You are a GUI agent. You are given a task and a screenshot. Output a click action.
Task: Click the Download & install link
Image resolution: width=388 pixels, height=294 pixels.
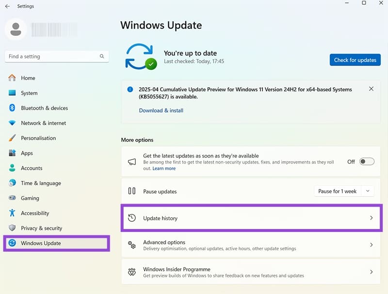tap(161, 111)
